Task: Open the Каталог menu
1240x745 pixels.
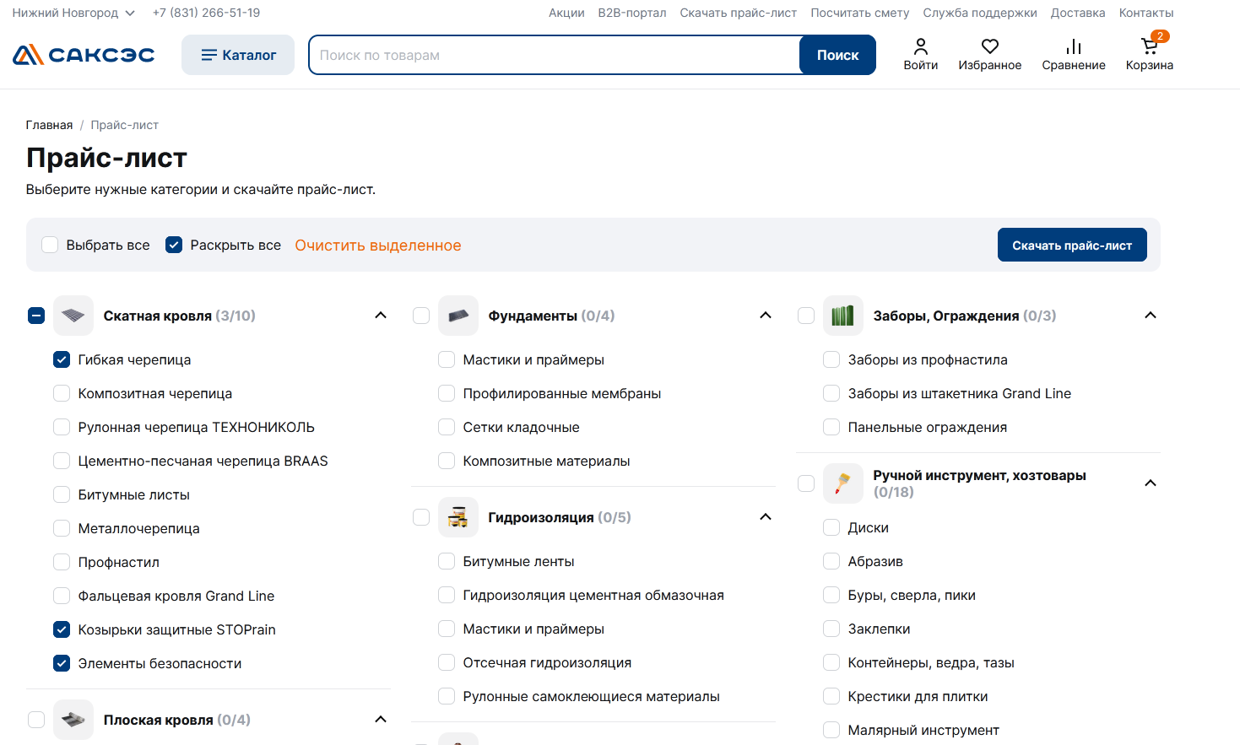Action: pos(238,55)
